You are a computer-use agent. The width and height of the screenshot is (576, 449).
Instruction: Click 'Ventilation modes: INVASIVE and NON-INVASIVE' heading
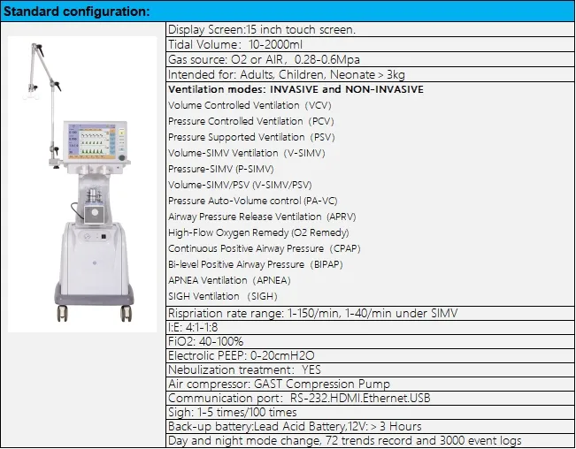[x=296, y=89]
